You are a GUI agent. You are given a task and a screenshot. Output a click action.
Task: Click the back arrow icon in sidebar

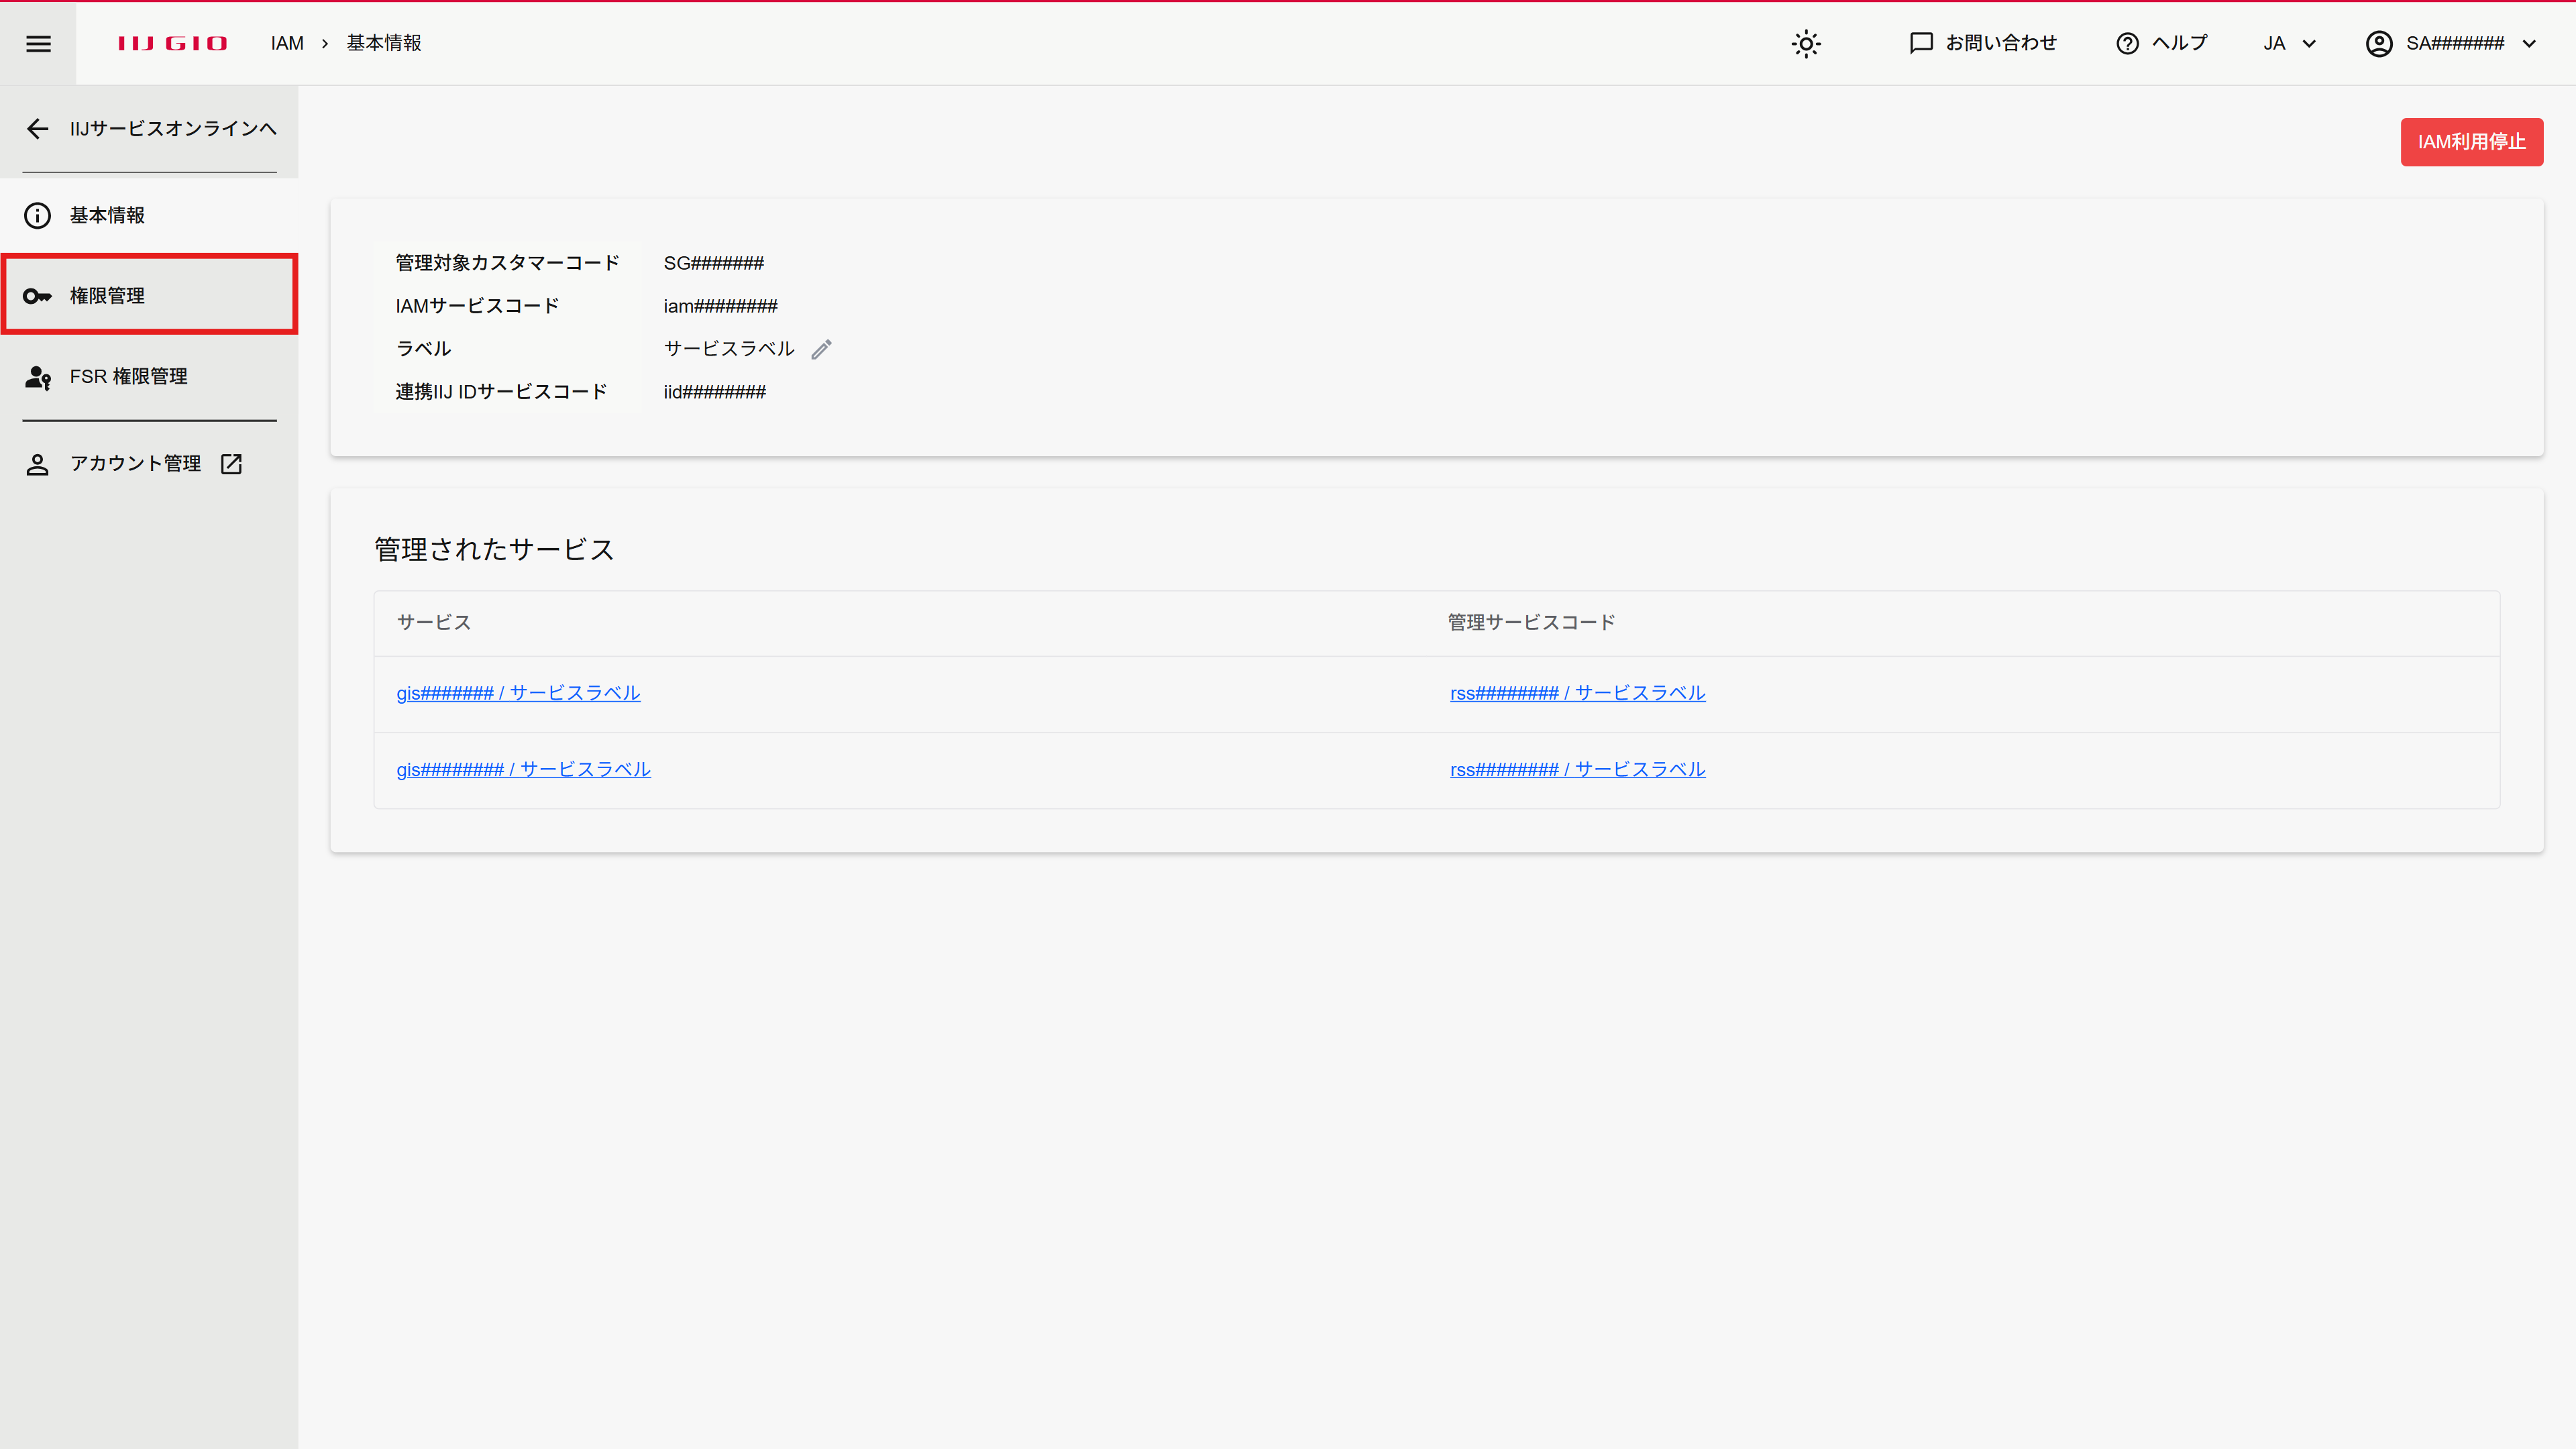38,128
